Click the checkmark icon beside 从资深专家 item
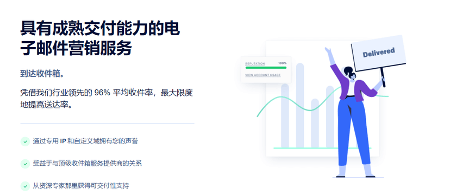Image resolution: width=450 pixels, height=195 pixels. pyautogui.click(x=25, y=186)
